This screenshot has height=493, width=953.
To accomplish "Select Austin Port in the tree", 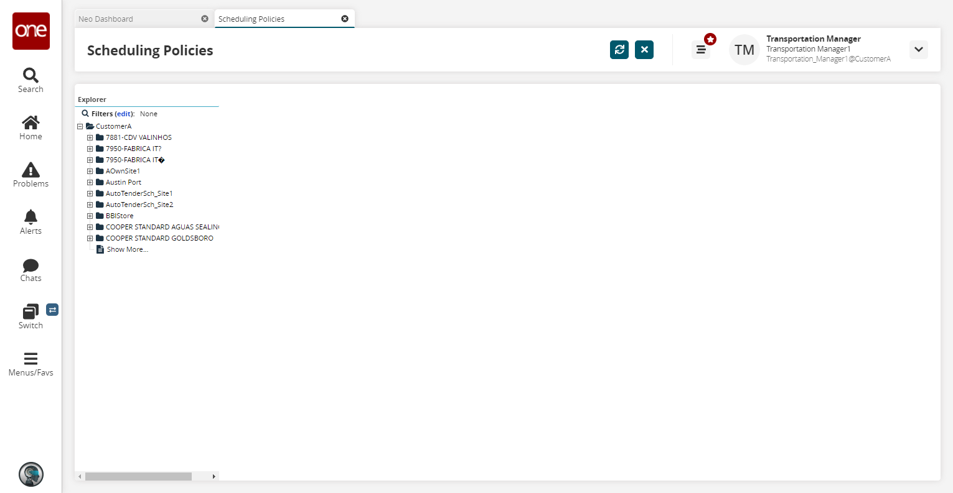I will (123, 182).
